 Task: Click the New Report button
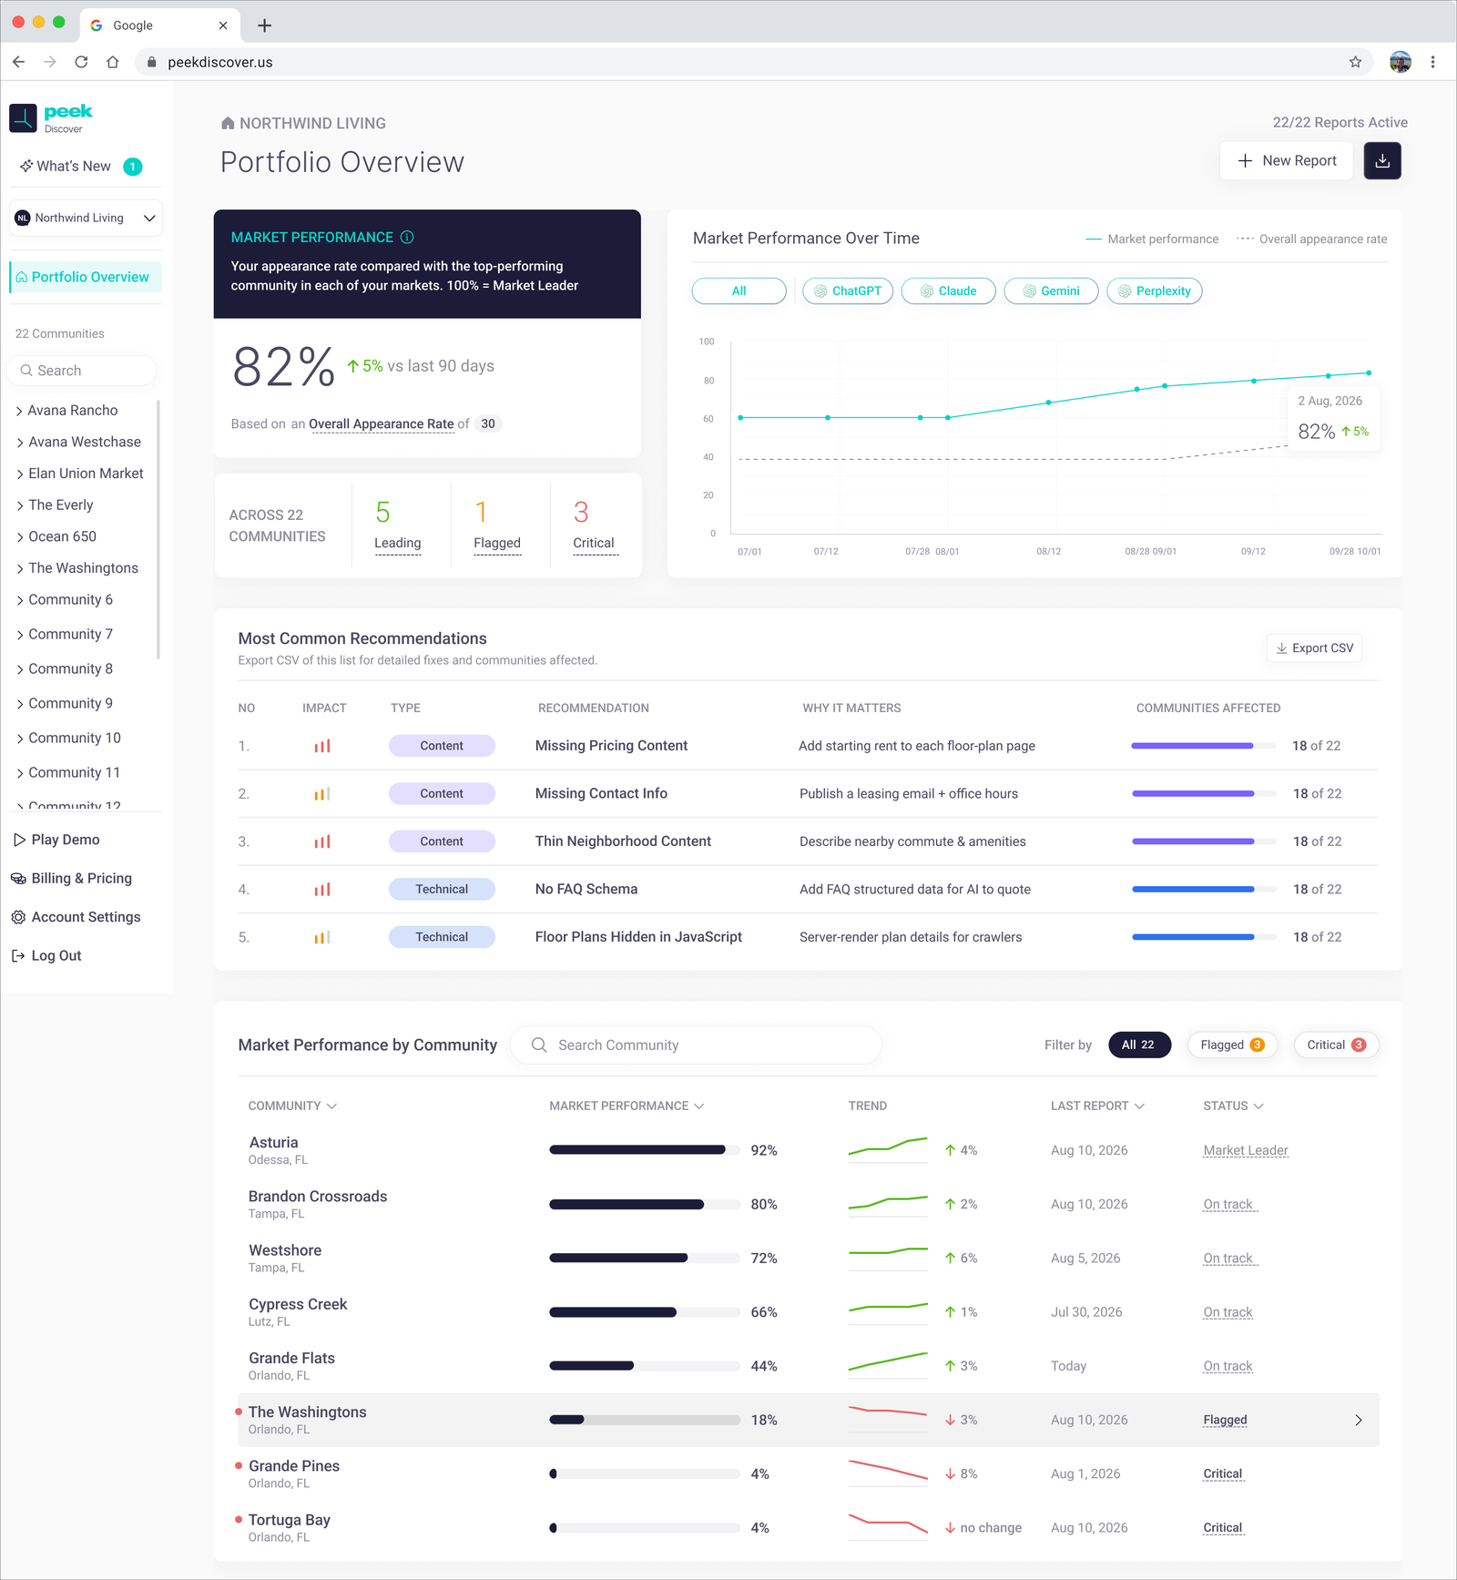point(1286,160)
